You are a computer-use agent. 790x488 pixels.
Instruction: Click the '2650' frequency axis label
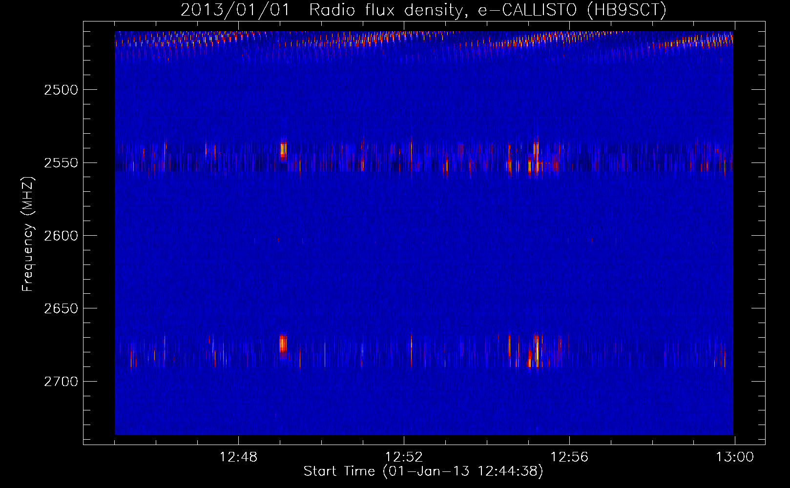pos(61,308)
